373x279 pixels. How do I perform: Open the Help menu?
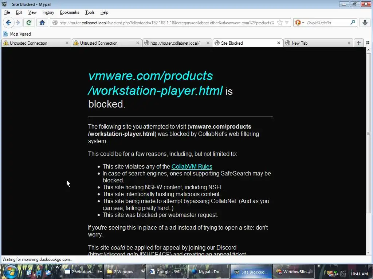pyautogui.click(x=104, y=12)
